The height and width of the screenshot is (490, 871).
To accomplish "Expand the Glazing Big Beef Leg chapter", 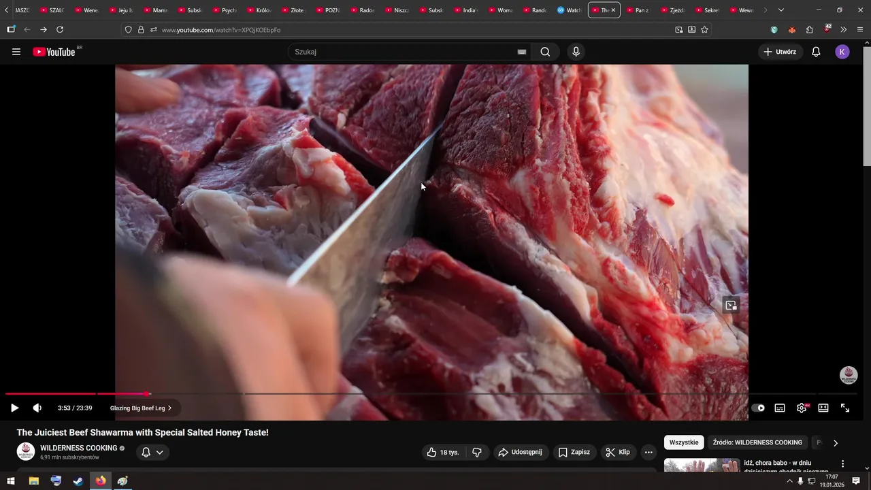I will (x=141, y=408).
